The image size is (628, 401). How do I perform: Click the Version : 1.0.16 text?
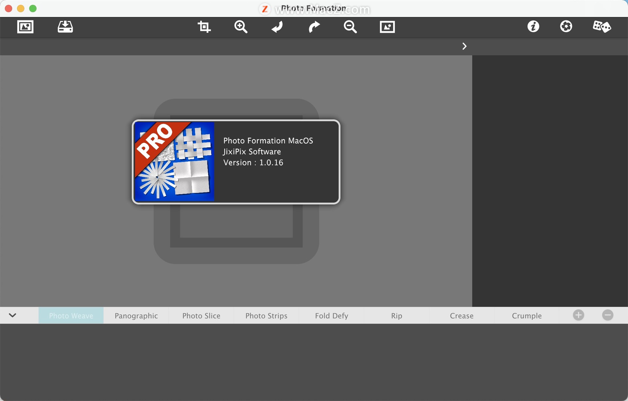coord(253,163)
